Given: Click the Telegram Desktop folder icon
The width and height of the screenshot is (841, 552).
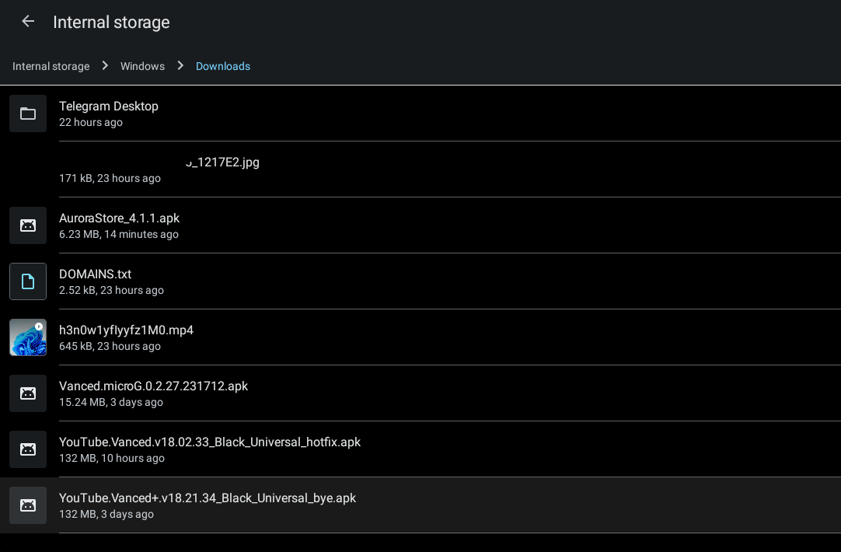Looking at the screenshot, I should click(28, 114).
